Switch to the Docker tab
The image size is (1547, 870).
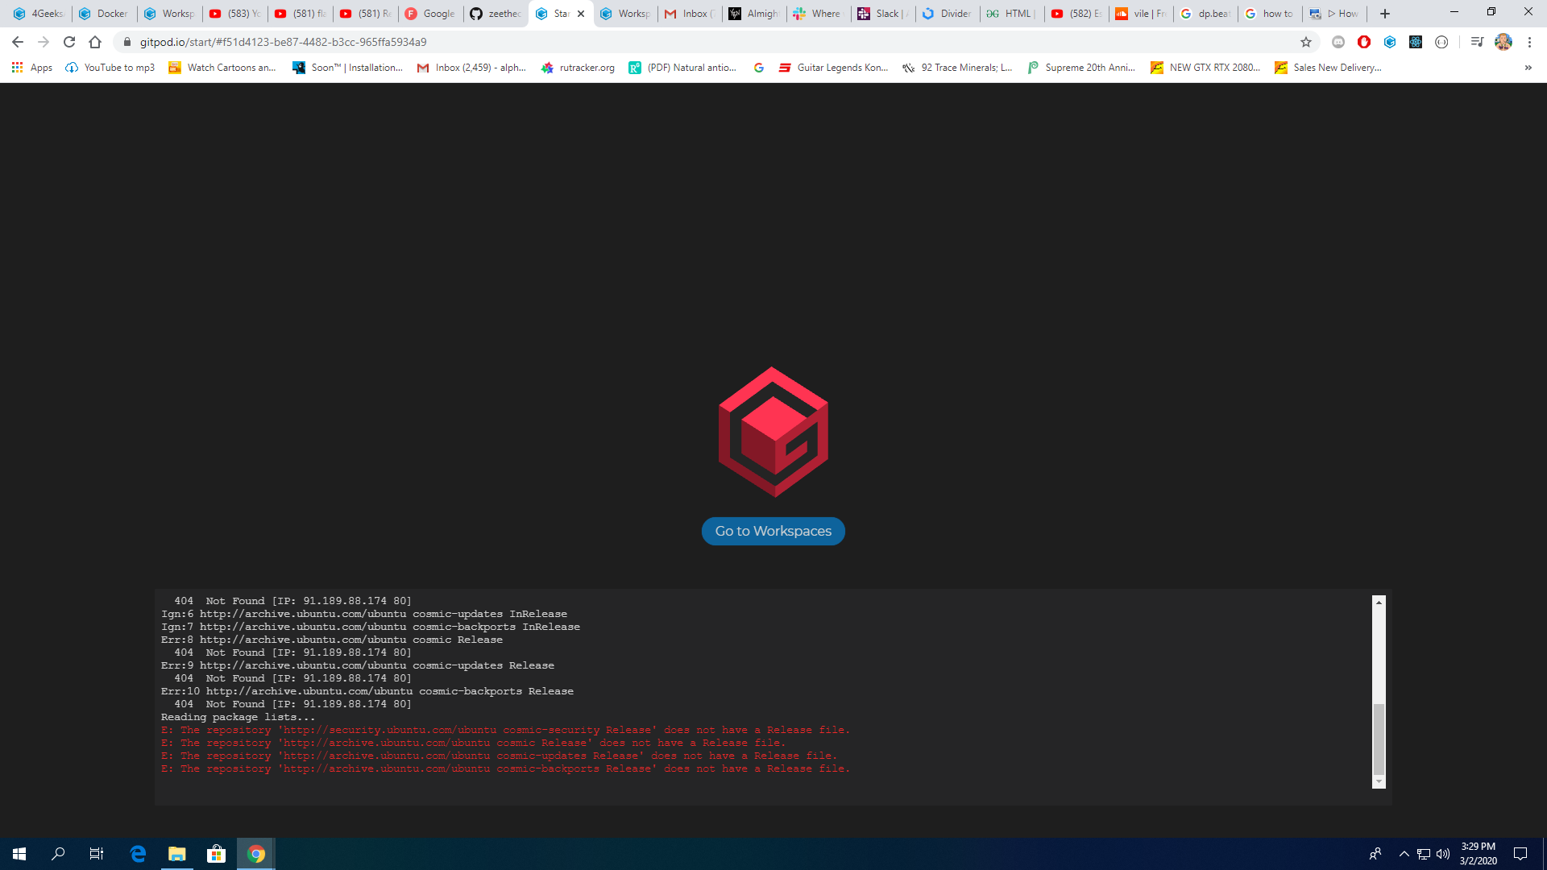click(x=103, y=14)
